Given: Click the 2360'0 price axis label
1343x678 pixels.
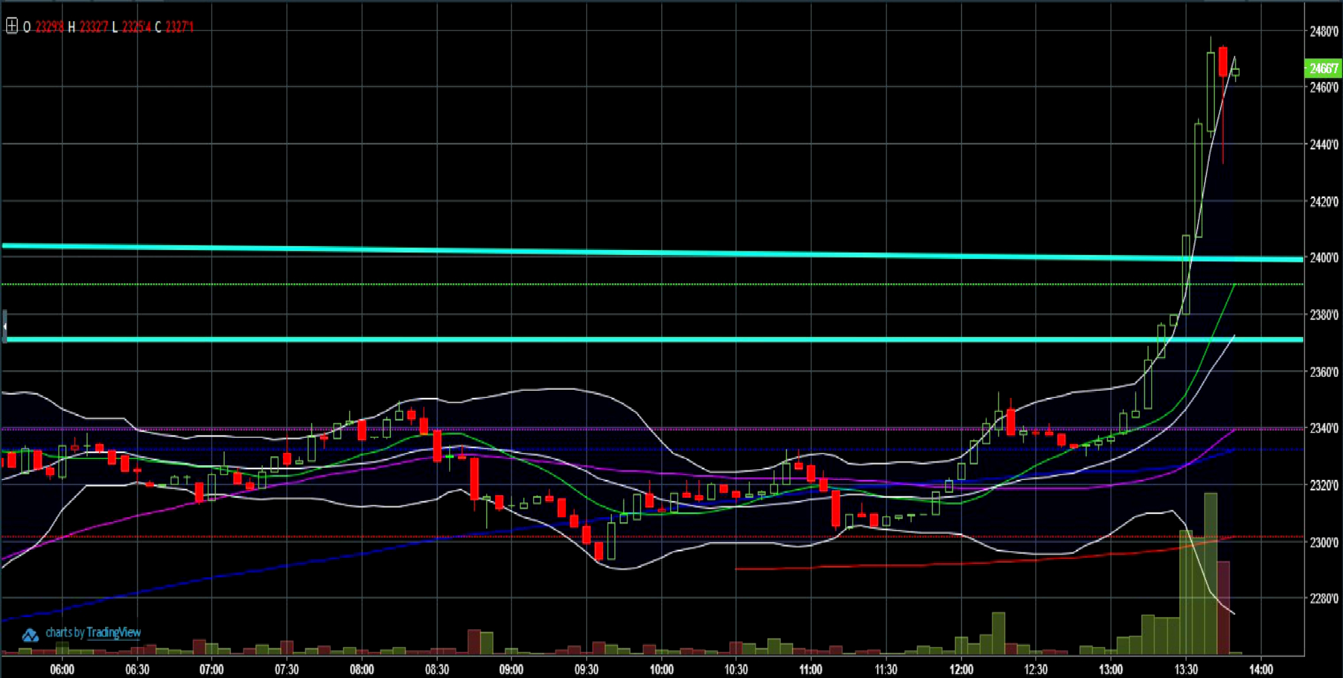Looking at the screenshot, I should pos(1324,372).
